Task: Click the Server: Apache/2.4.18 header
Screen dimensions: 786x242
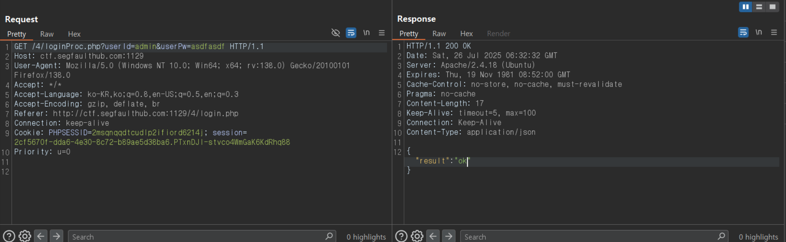Action: pos(471,65)
